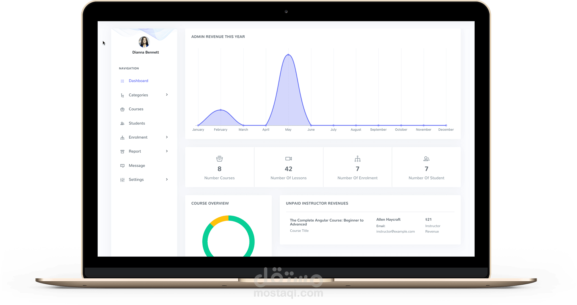Expand the Categories chevron arrow
The height and width of the screenshot is (305, 577).
167,95
